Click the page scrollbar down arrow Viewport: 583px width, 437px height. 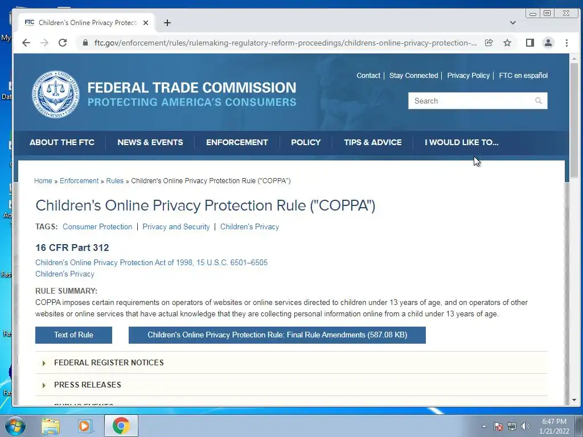click(574, 400)
